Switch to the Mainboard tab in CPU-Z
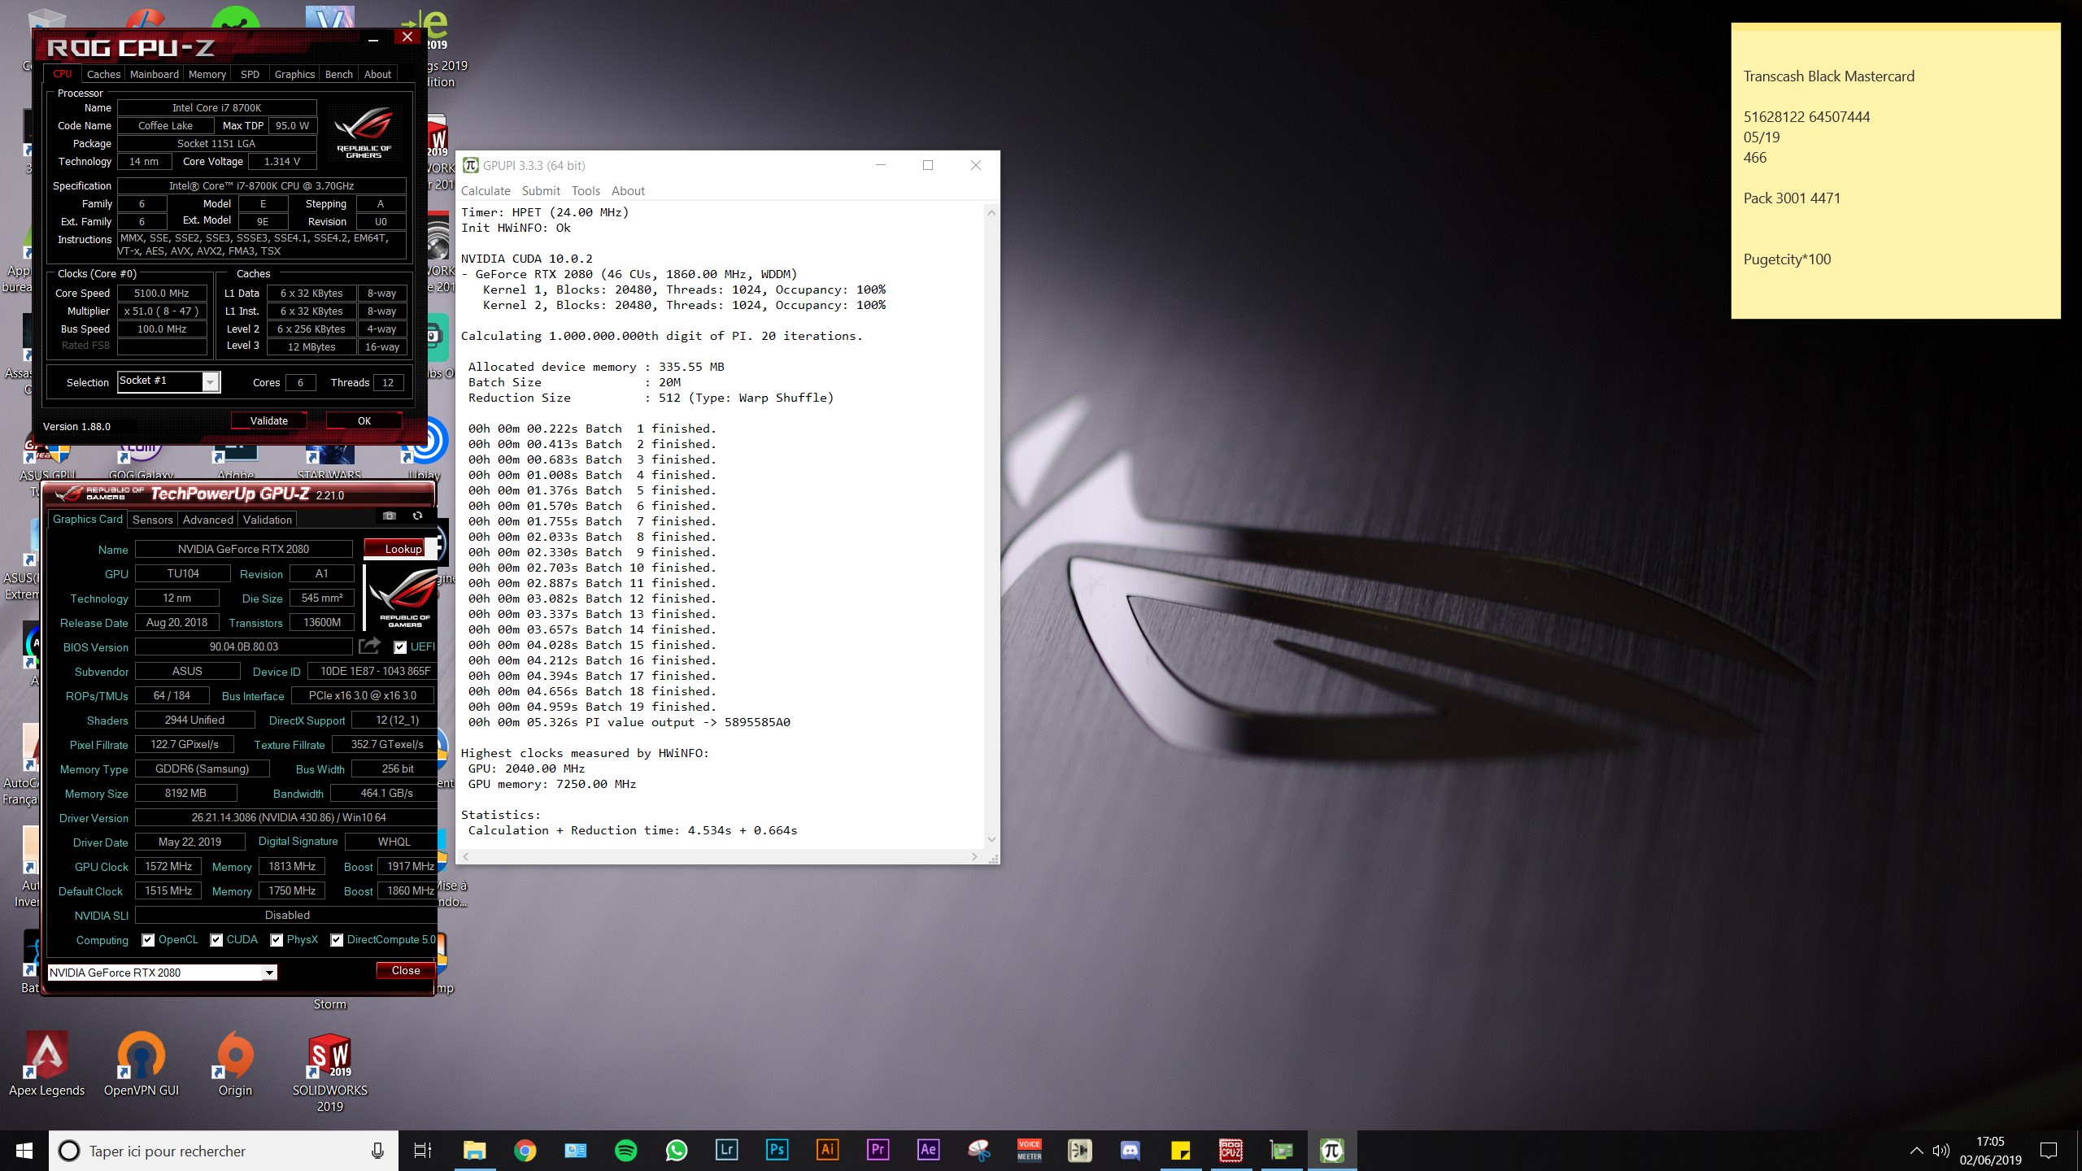 pyautogui.click(x=155, y=74)
